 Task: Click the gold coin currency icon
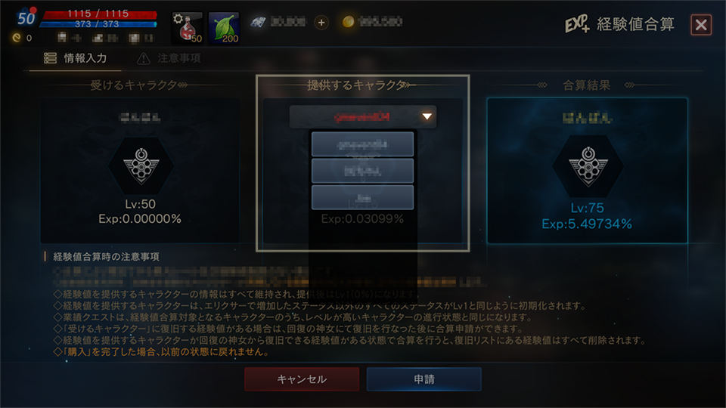tap(348, 22)
